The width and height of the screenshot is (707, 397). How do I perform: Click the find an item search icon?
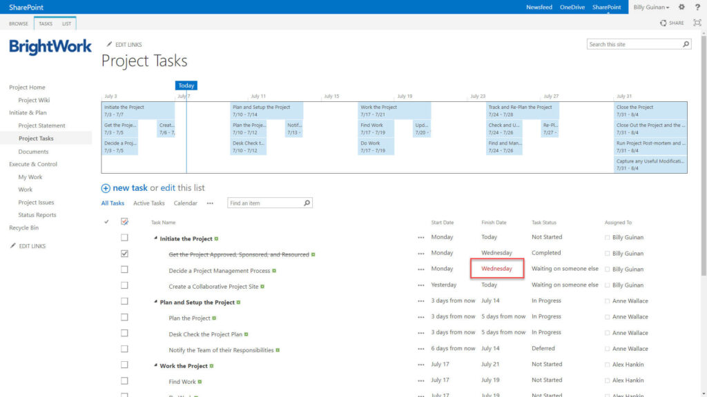[x=307, y=203]
